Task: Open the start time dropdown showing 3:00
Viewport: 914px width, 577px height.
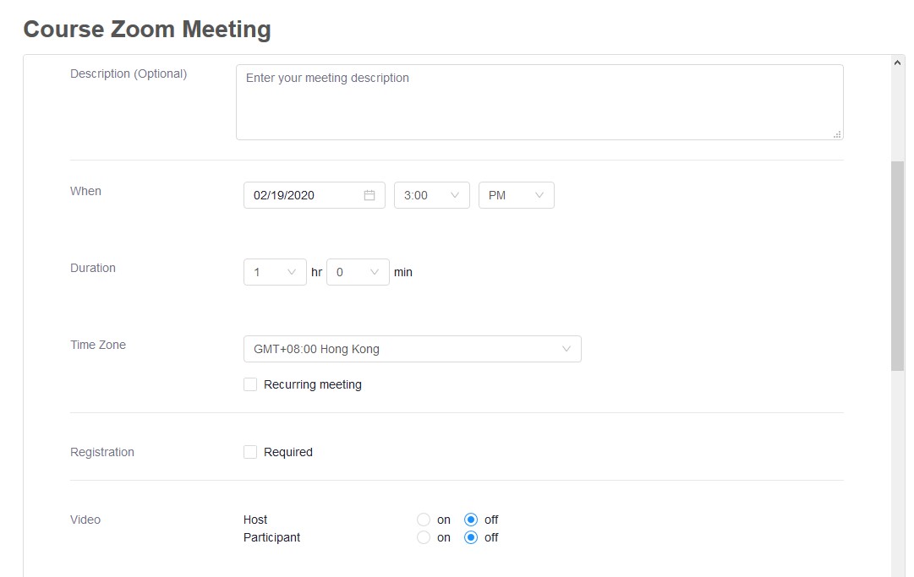Action: tap(431, 195)
